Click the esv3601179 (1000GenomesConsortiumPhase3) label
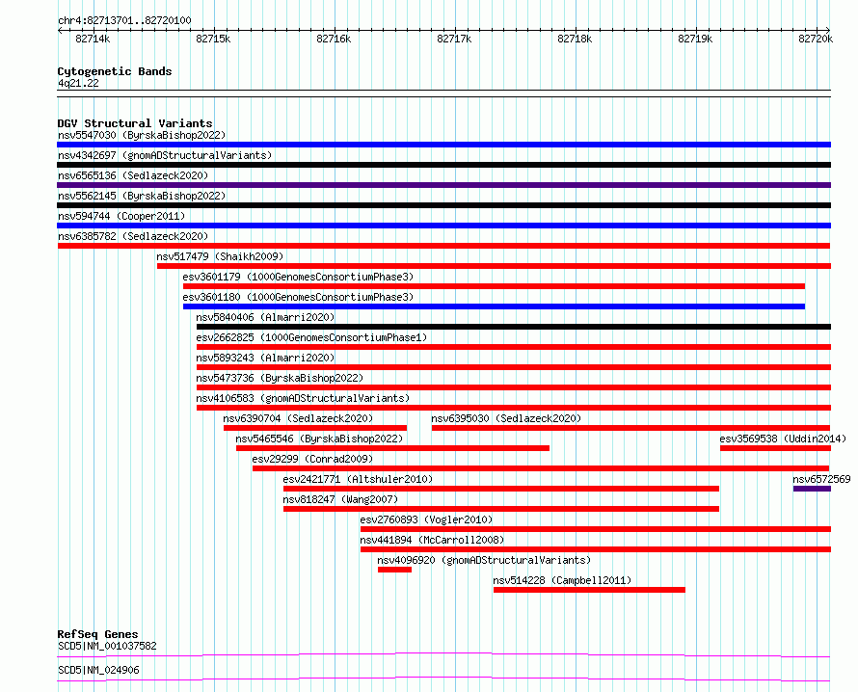Screen dimensions: 858x692 (298, 277)
